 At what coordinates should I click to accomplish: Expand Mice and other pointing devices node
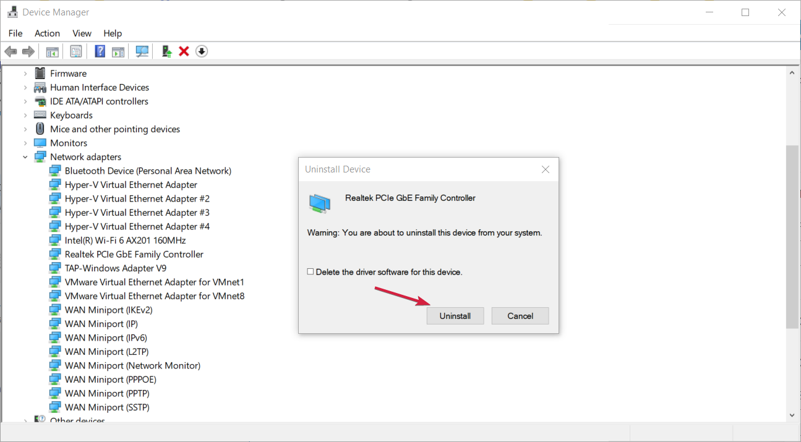click(25, 129)
